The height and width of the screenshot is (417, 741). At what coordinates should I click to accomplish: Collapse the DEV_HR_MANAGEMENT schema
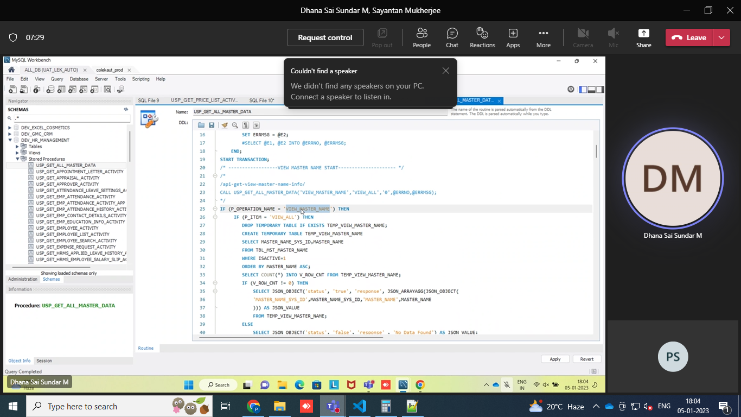(x=10, y=140)
